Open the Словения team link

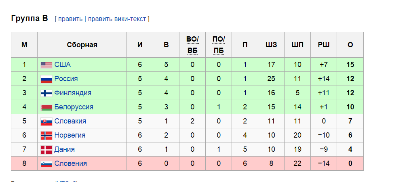(71, 163)
